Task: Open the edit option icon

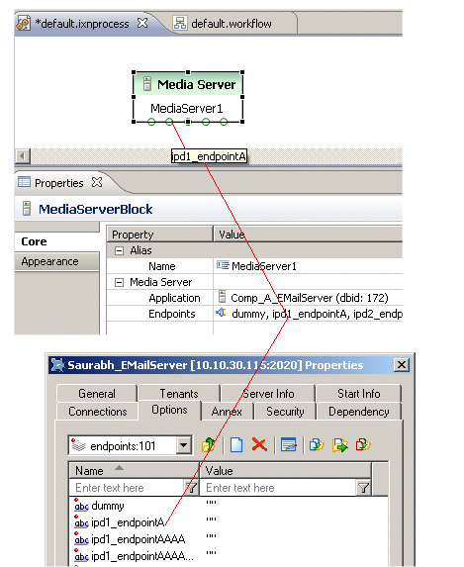Action: [289, 445]
